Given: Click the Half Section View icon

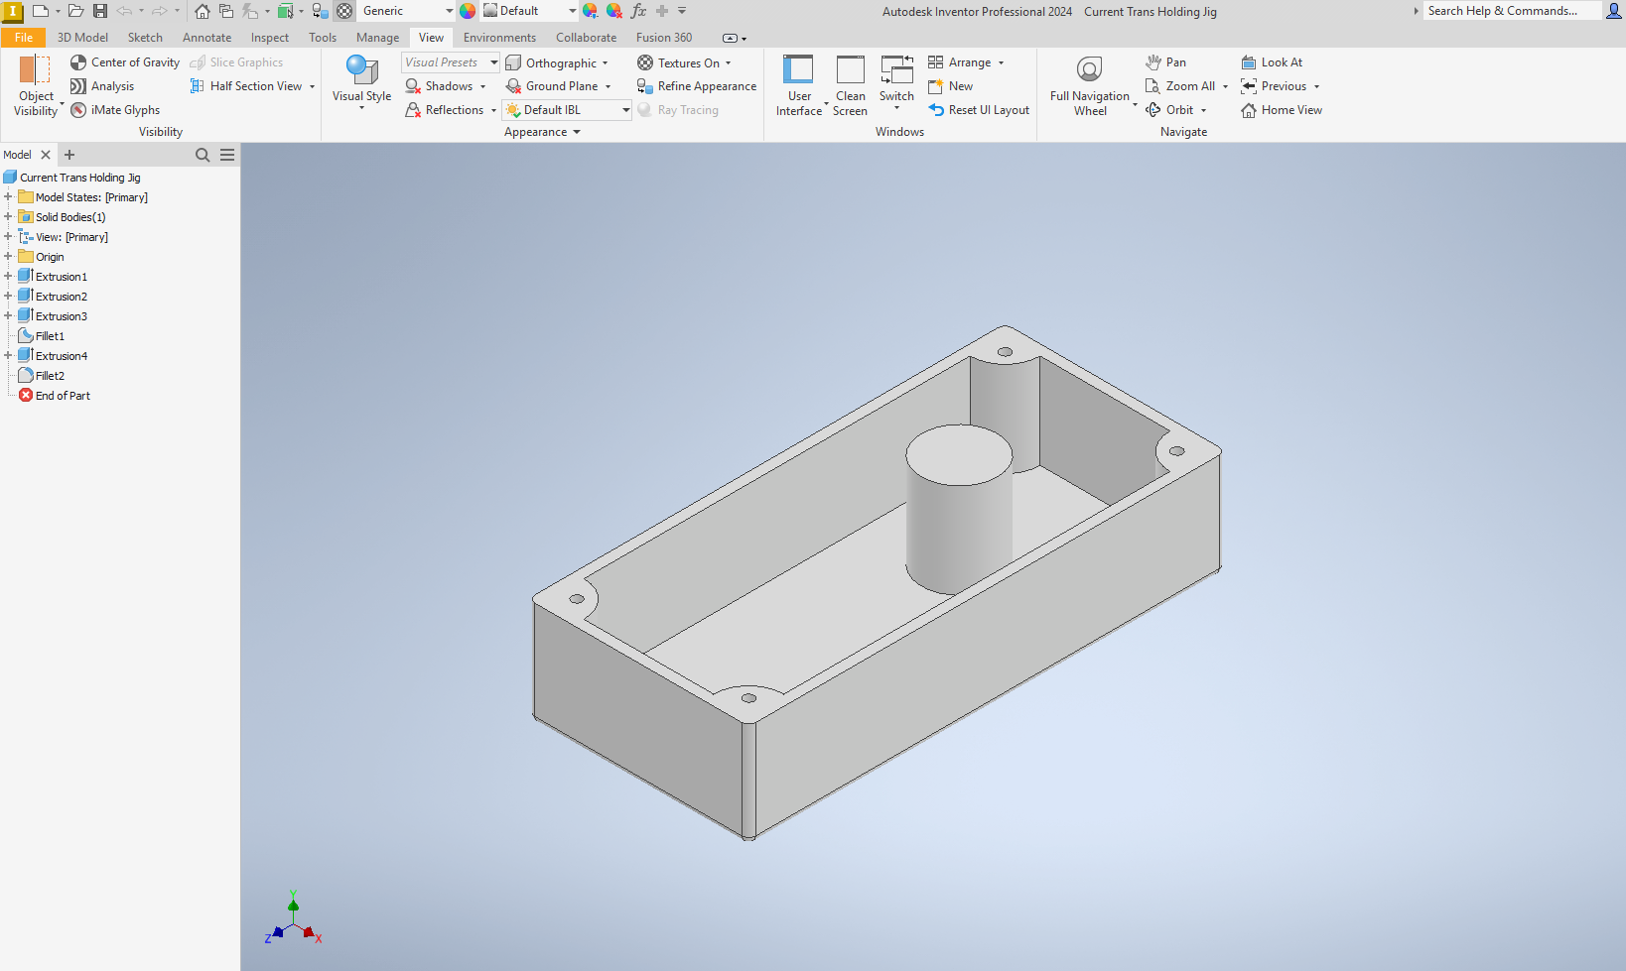Looking at the screenshot, I should [198, 86].
